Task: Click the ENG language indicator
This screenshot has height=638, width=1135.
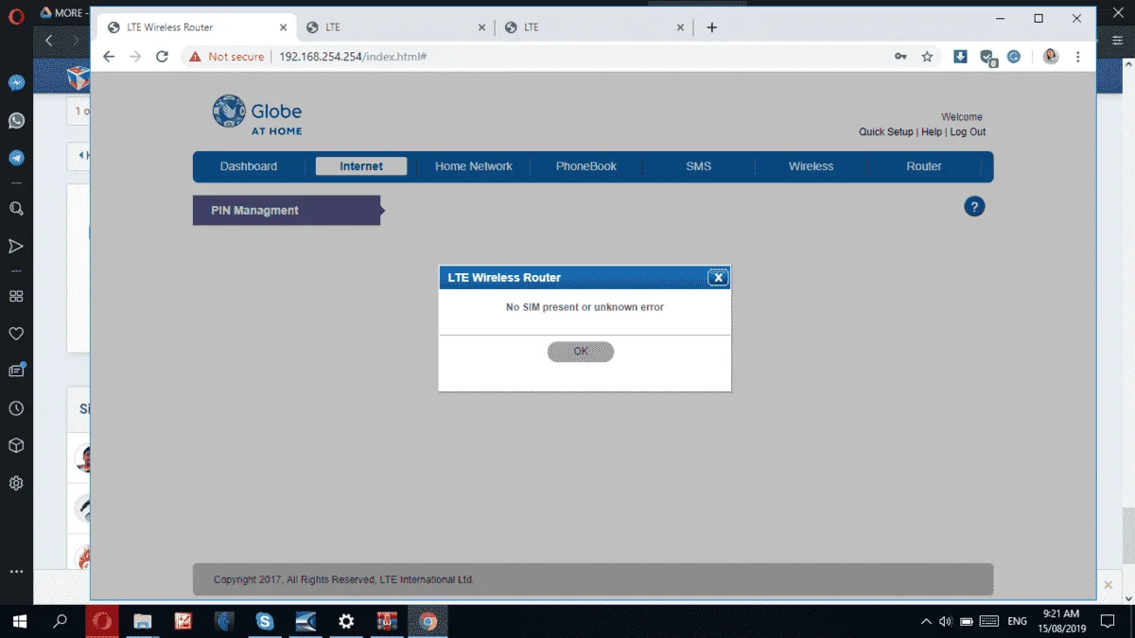Action: click(1017, 621)
